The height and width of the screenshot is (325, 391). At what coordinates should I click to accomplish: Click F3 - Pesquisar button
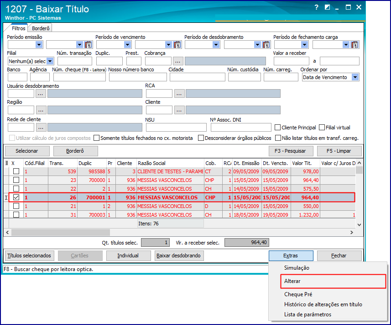[x=291, y=151]
